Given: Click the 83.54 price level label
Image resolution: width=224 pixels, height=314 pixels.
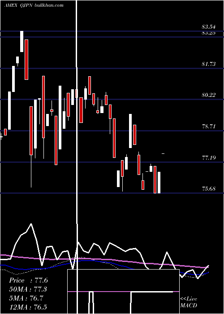Looking at the screenshot, I should 209,26.
